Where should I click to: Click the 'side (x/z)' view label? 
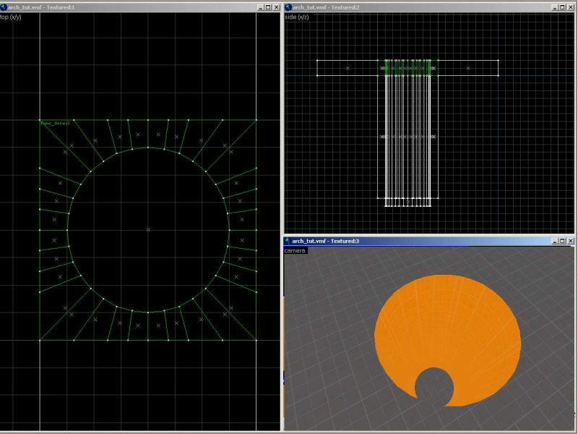[x=296, y=17]
